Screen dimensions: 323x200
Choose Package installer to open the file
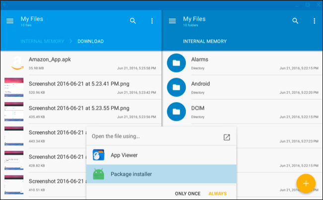pyautogui.click(x=161, y=174)
